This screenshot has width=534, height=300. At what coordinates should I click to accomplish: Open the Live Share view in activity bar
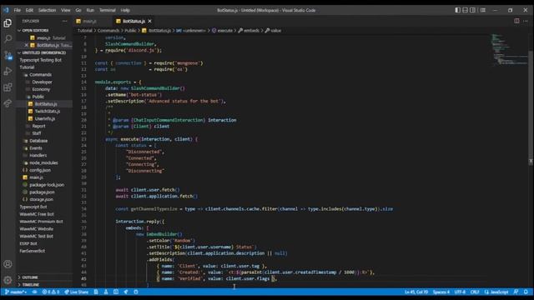coord(8,103)
